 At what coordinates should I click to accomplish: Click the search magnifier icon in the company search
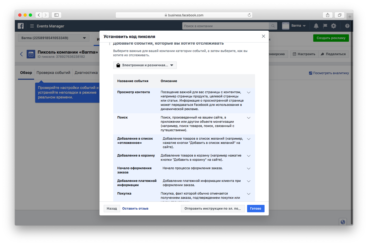coord(273,26)
